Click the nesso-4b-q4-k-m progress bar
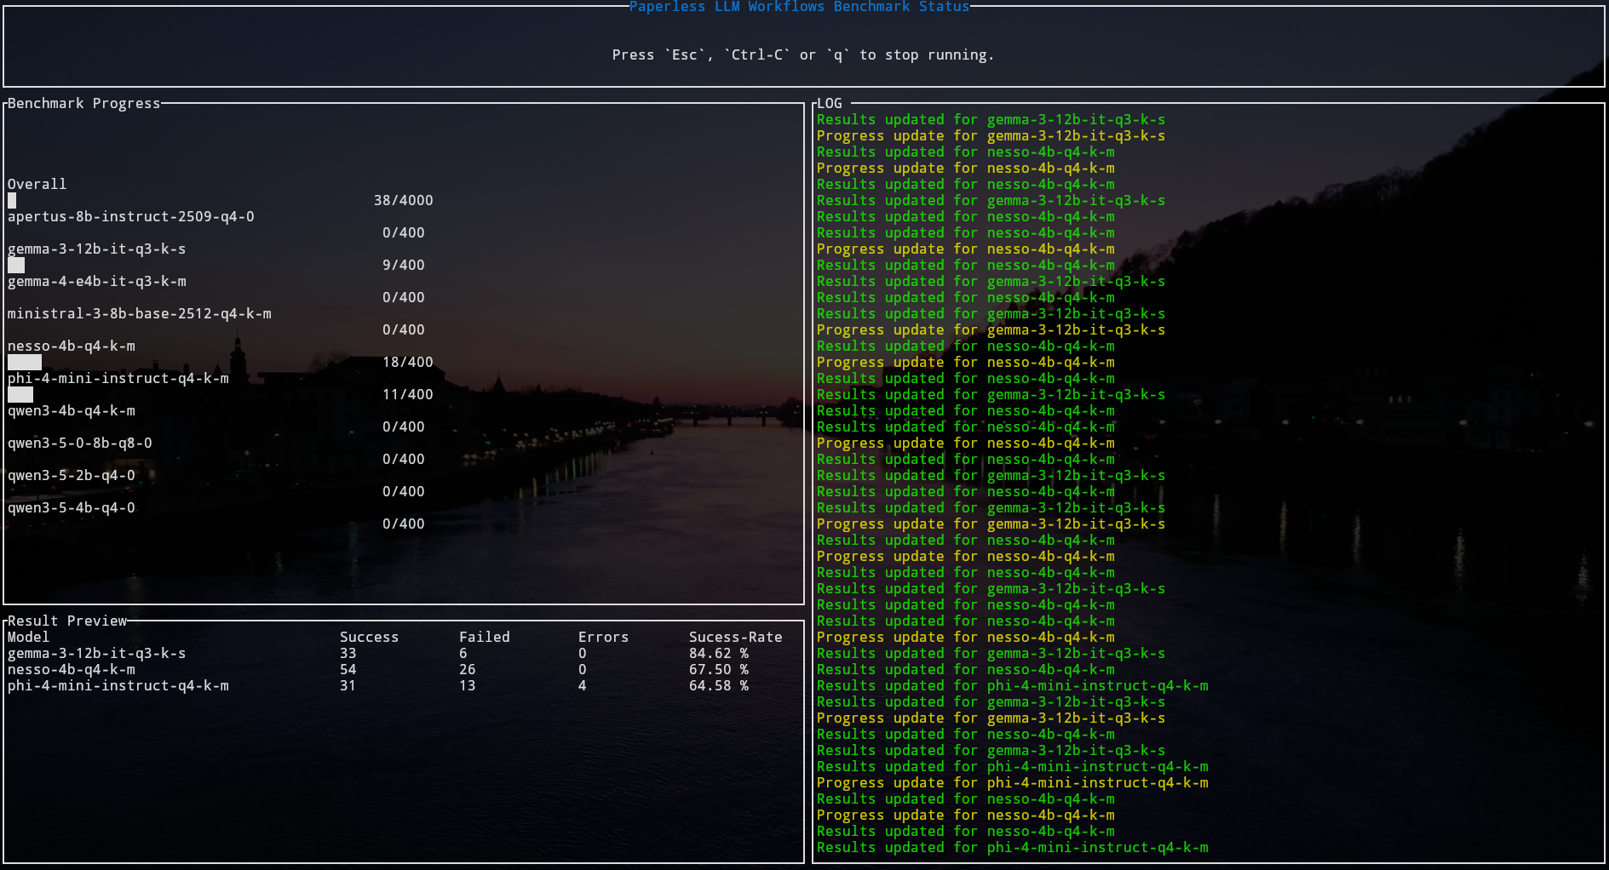 (x=25, y=363)
